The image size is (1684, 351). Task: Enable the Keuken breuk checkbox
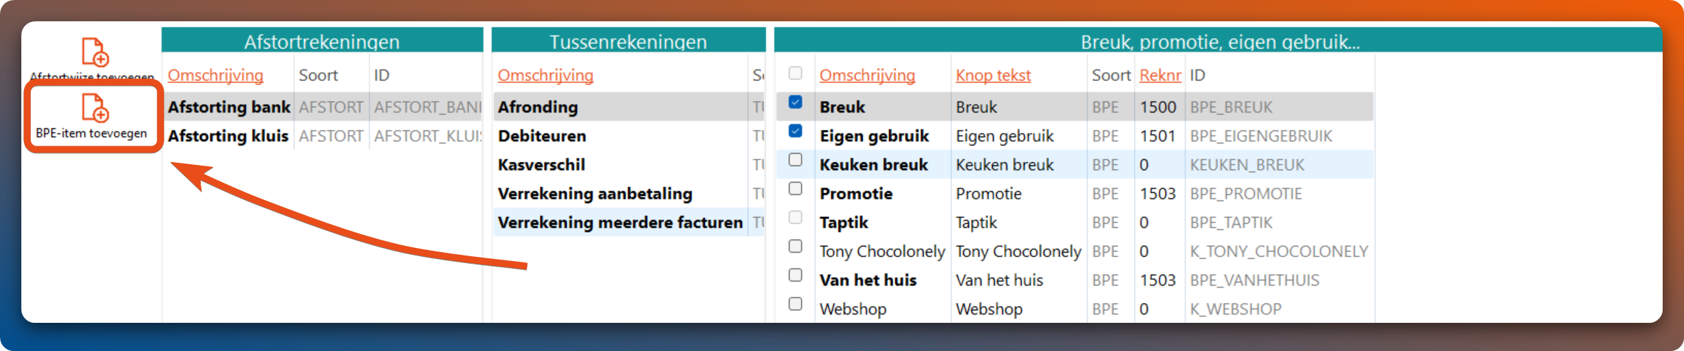click(x=796, y=160)
